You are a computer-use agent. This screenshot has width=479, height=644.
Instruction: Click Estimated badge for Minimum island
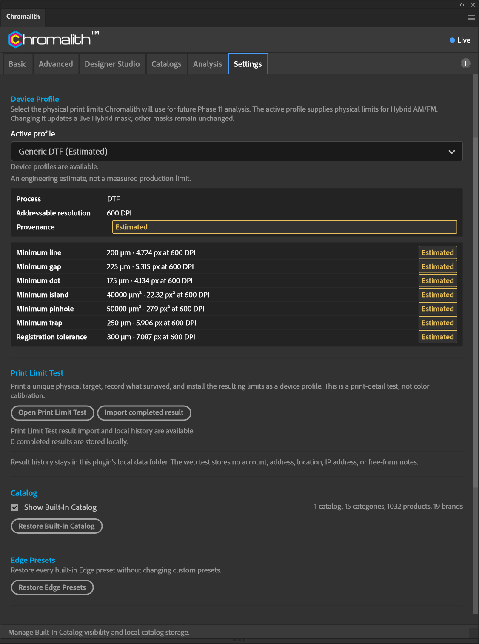pos(438,295)
